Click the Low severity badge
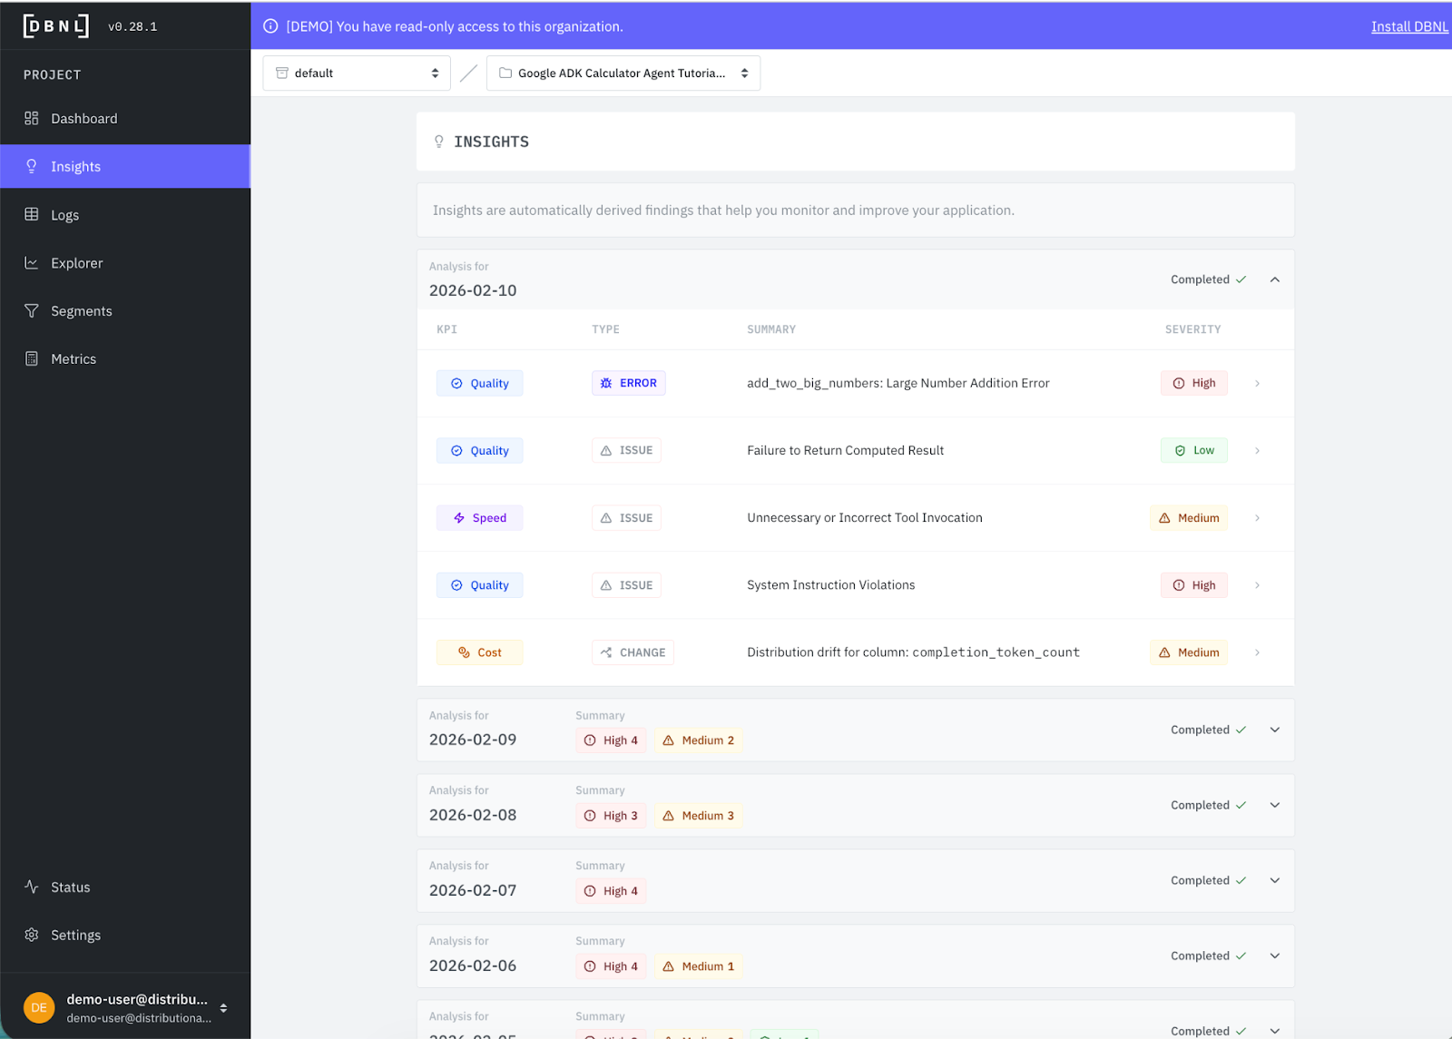This screenshot has width=1452, height=1039. pos(1194,450)
